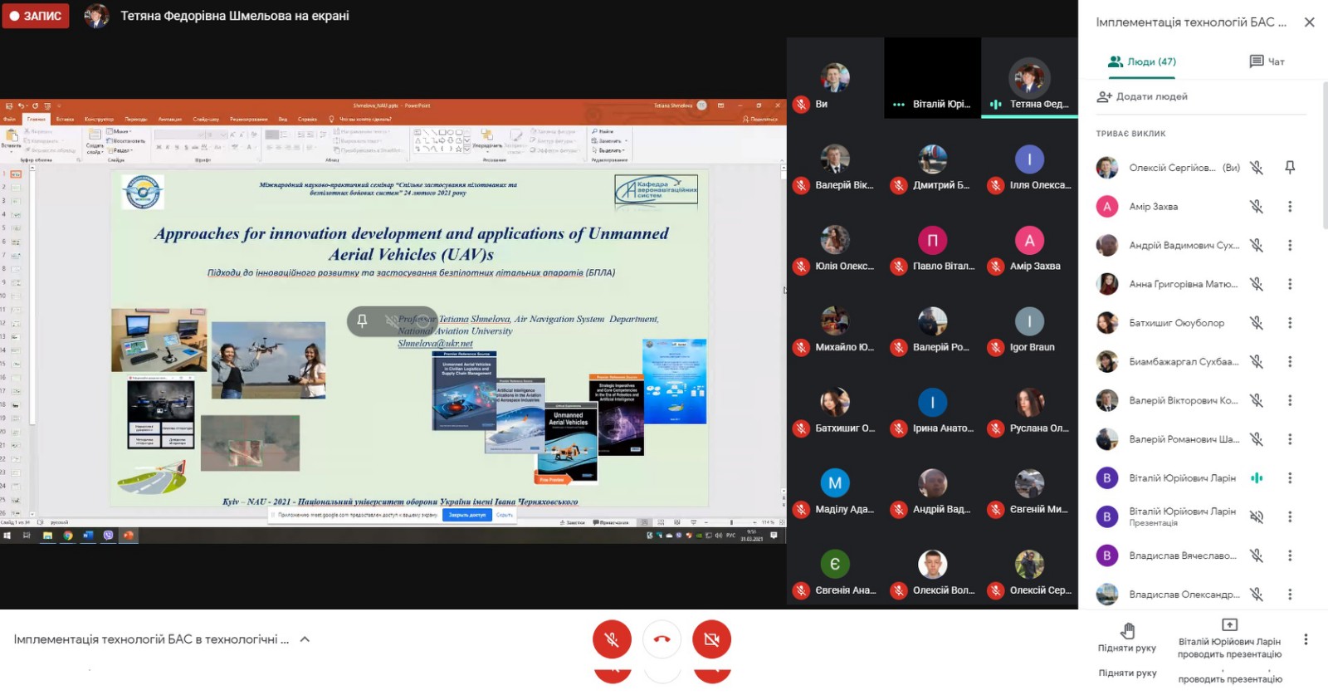Toggle presentation audio icon for Ларін Презентація
This screenshot has width=1328, height=695.
coord(1257,516)
